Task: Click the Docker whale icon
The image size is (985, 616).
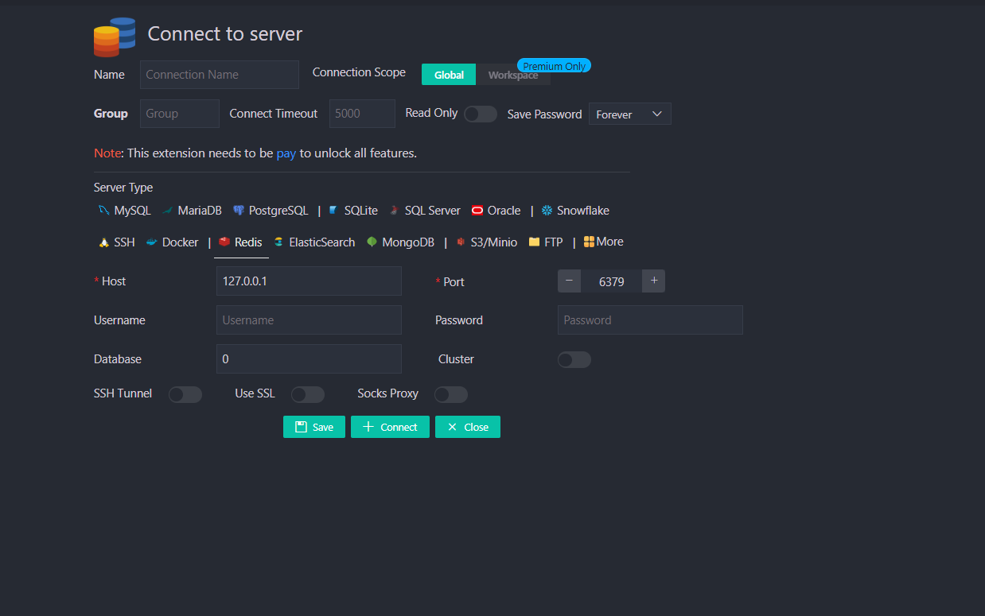Action: pyautogui.click(x=152, y=242)
